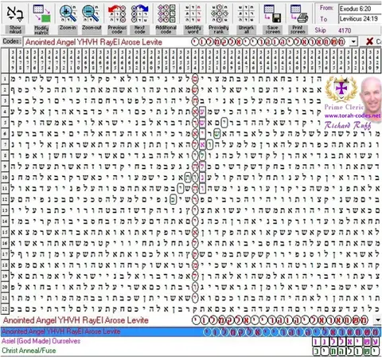Image resolution: width=382 pixels, height=357 pixels.
Task: Click matrix row number 1
Action: coord(5,79)
